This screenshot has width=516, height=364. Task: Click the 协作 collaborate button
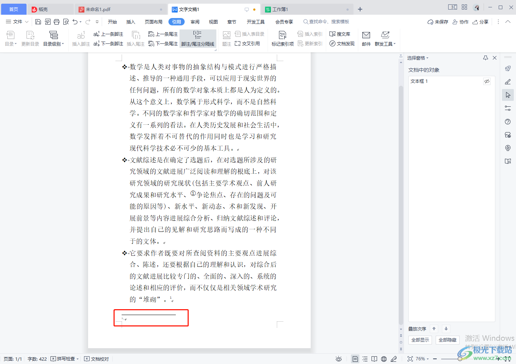(x=460, y=22)
